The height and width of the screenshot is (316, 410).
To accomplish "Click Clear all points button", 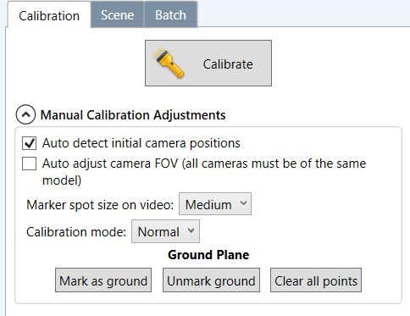I will click(x=316, y=280).
